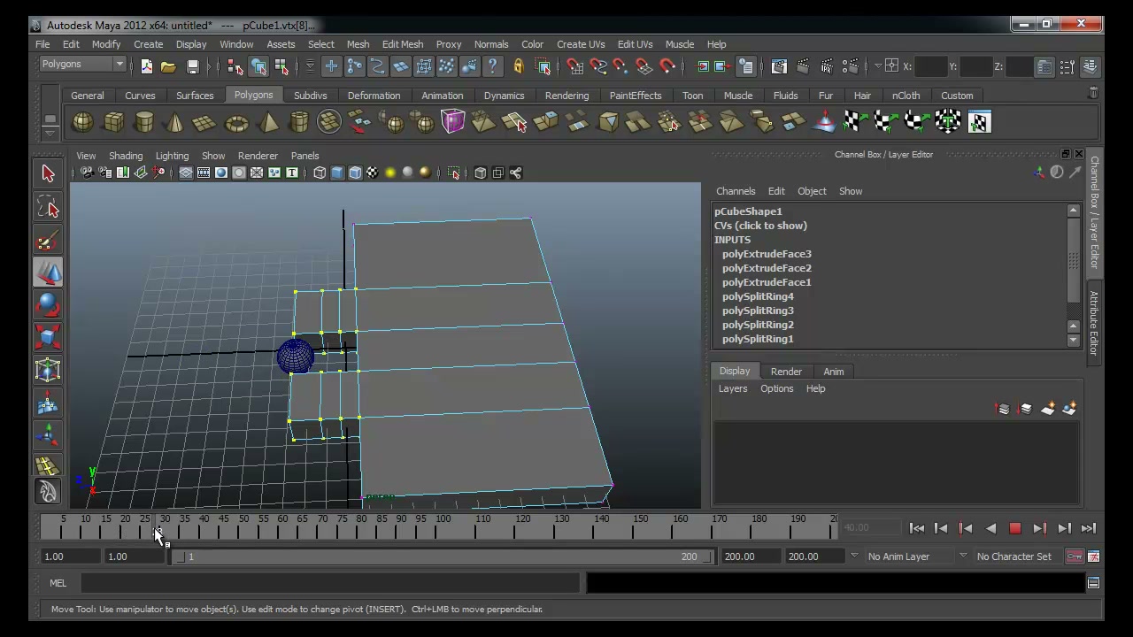Click the Open Scene folder icon
This screenshot has height=637, width=1133.
pos(168,66)
